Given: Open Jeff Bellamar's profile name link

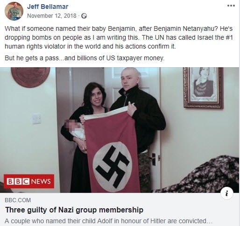Looking at the screenshot, I should point(48,7).
